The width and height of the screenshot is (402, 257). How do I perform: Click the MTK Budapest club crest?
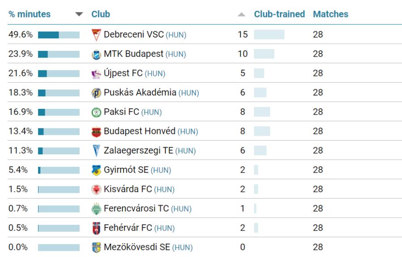[x=96, y=54]
